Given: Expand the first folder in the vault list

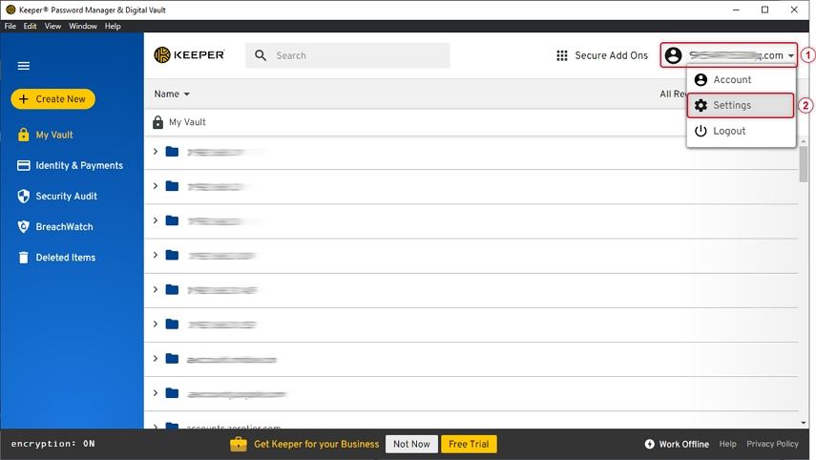Looking at the screenshot, I should [155, 152].
